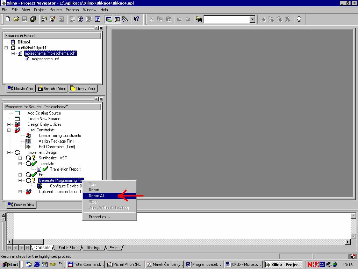
Task: Click the Cut scissors toolbar icon
Action: [x=152, y=19]
